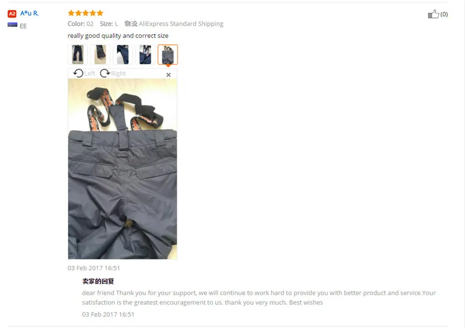Select the third review photo thumbnail
Image resolution: width=465 pixels, height=328 pixels.
point(123,55)
